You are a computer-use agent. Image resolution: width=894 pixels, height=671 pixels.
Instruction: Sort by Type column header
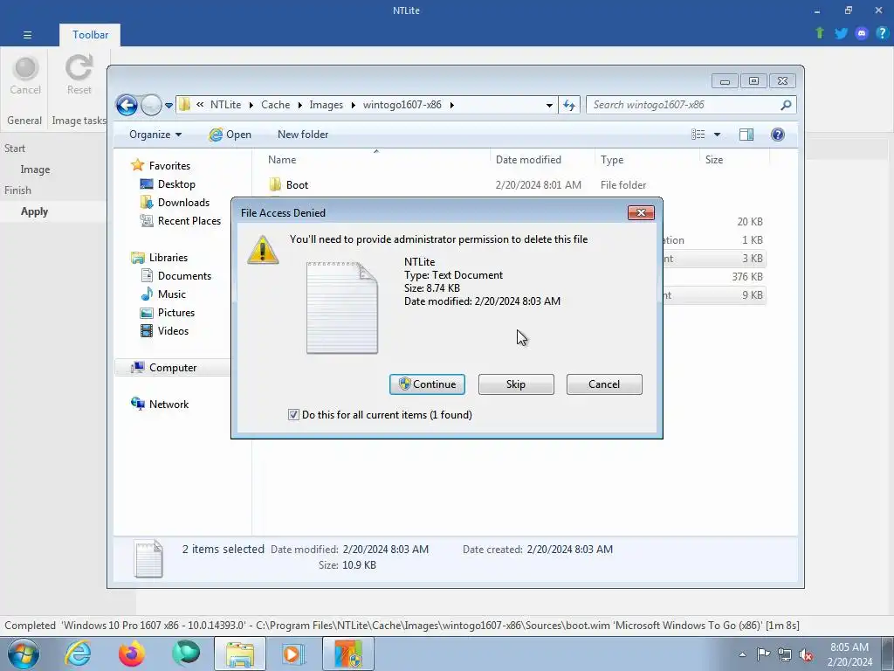[x=647, y=160]
